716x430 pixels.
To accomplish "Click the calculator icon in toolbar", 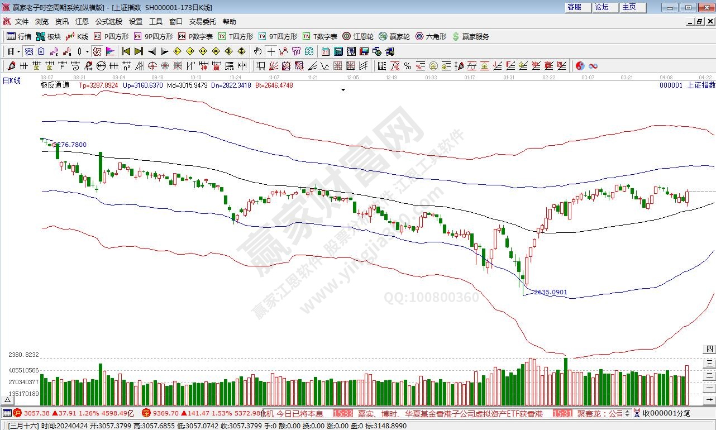I will tap(338, 51).
